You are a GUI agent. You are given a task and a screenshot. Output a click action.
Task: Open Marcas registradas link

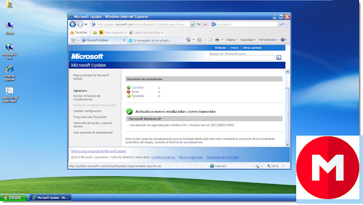coord(191,157)
